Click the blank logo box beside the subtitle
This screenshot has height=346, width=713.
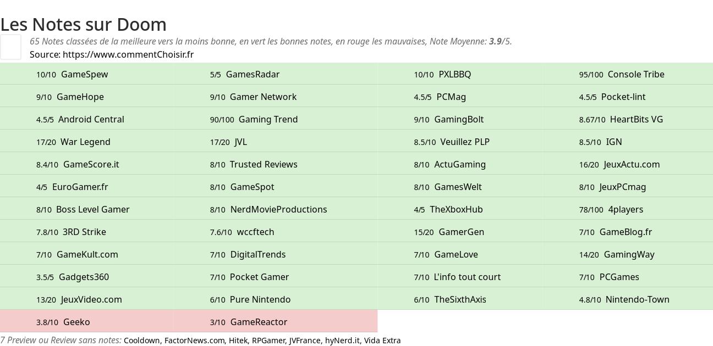coord(10,47)
